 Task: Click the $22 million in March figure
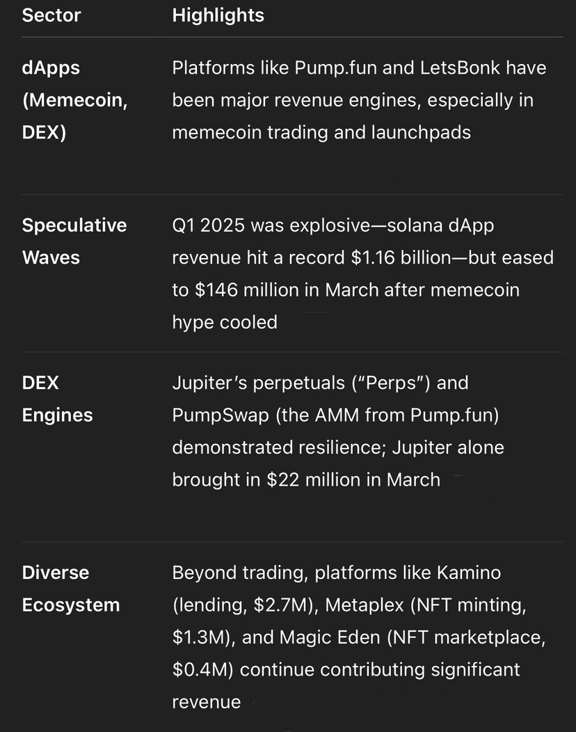click(x=353, y=480)
